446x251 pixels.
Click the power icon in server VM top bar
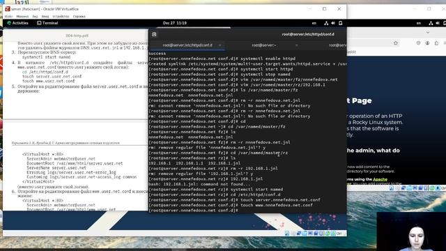coord(341,23)
